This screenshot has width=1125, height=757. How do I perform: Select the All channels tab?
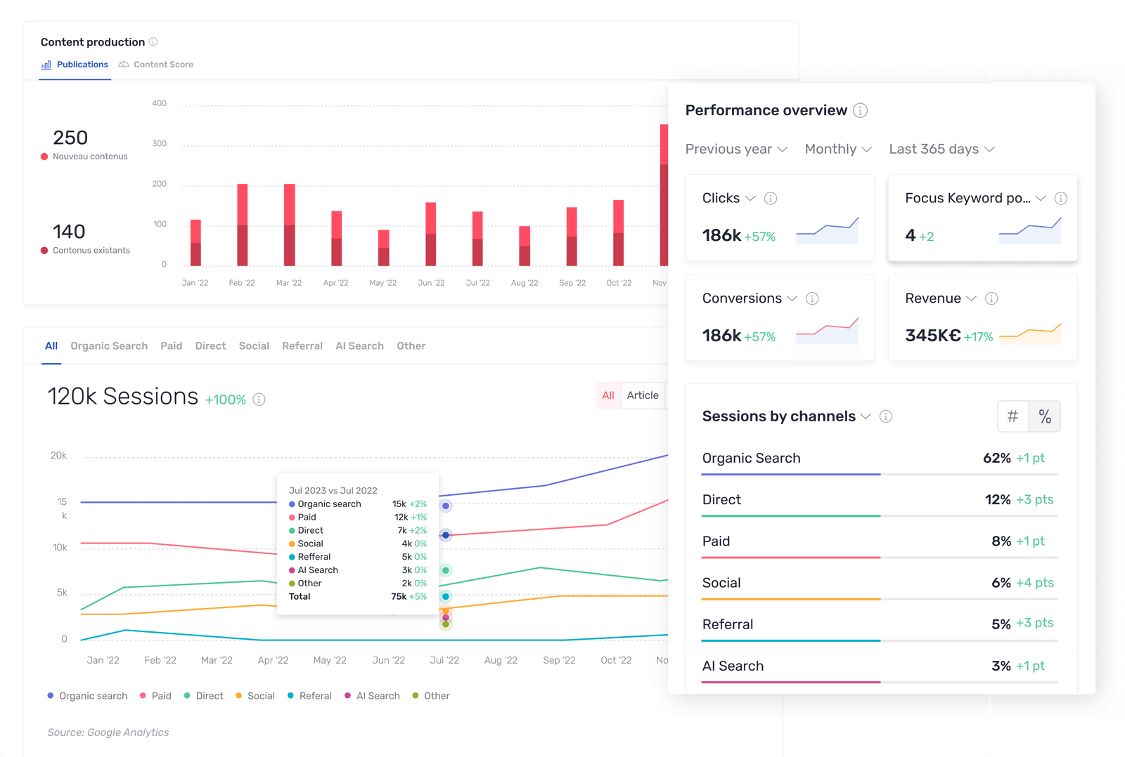pos(51,346)
